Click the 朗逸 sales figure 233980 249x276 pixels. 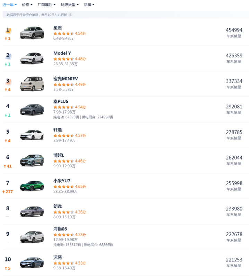pyautogui.click(x=234, y=209)
